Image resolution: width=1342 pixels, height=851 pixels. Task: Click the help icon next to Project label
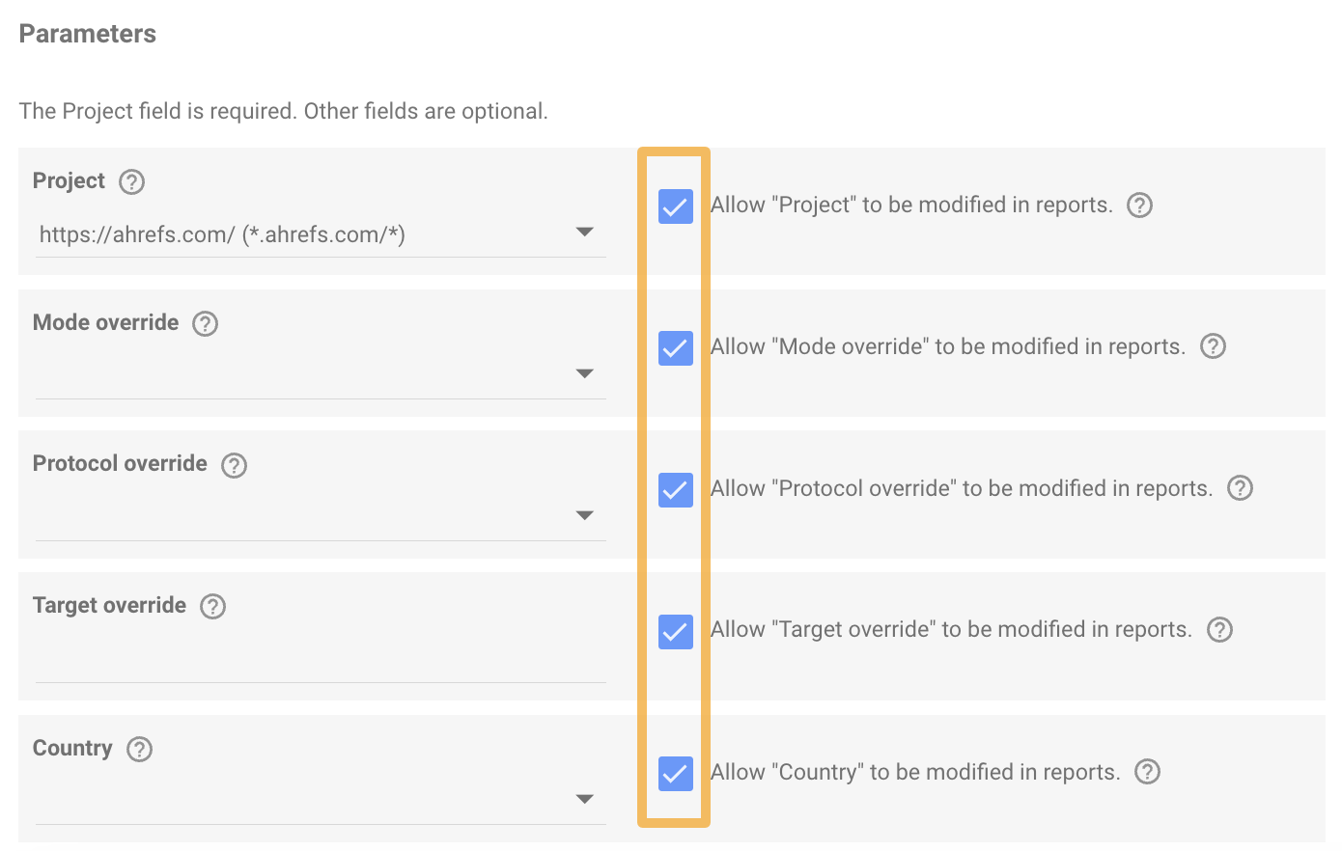131,181
